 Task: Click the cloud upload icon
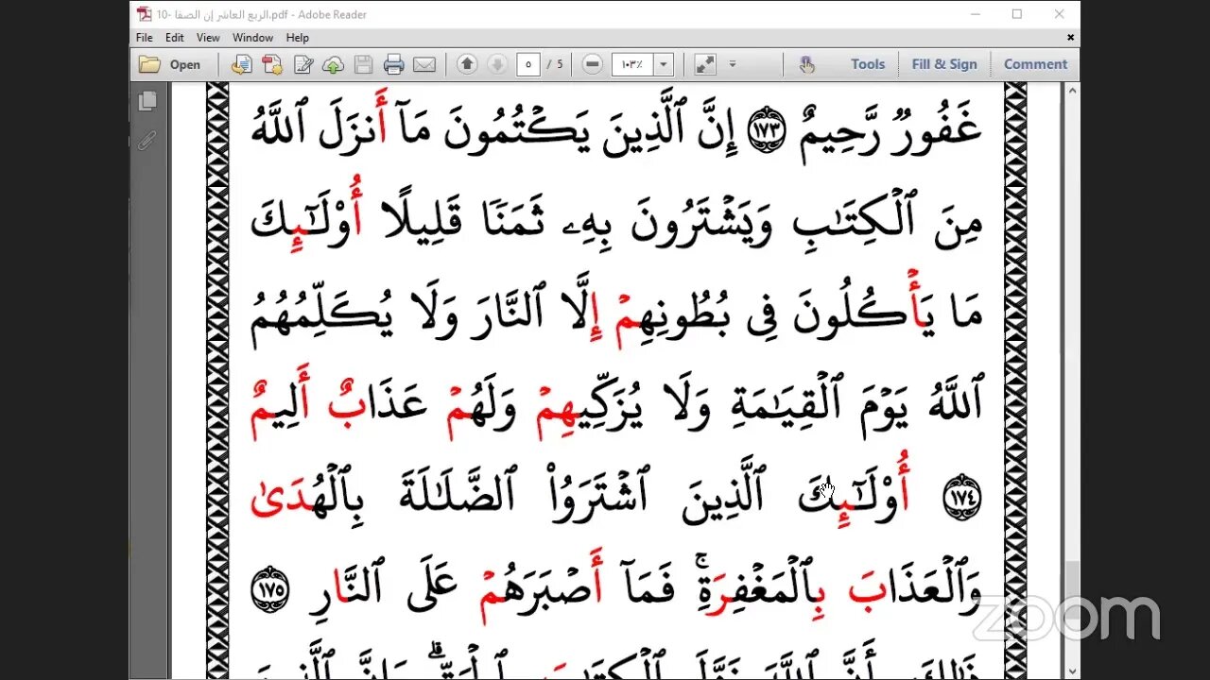tap(333, 64)
